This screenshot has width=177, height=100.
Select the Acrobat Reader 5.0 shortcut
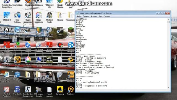tap(7, 91)
